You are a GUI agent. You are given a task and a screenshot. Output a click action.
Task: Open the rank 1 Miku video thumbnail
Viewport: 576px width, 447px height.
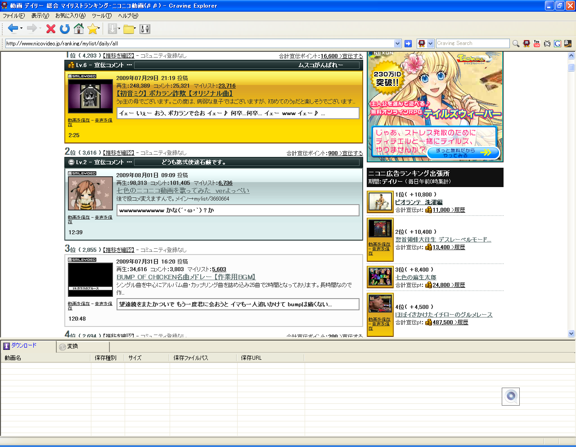point(90,96)
